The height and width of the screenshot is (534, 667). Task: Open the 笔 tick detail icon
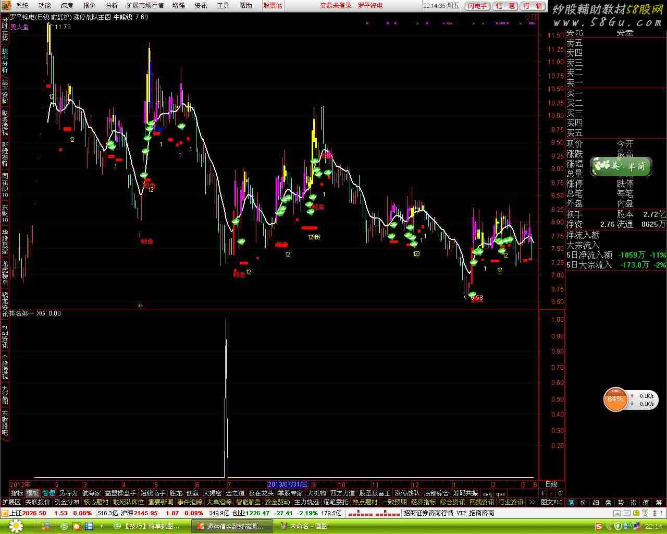pyautogui.click(x=571, y=502)
